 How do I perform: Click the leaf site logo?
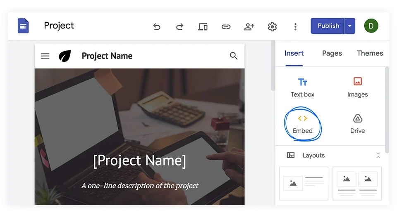[x=65, y=56]
